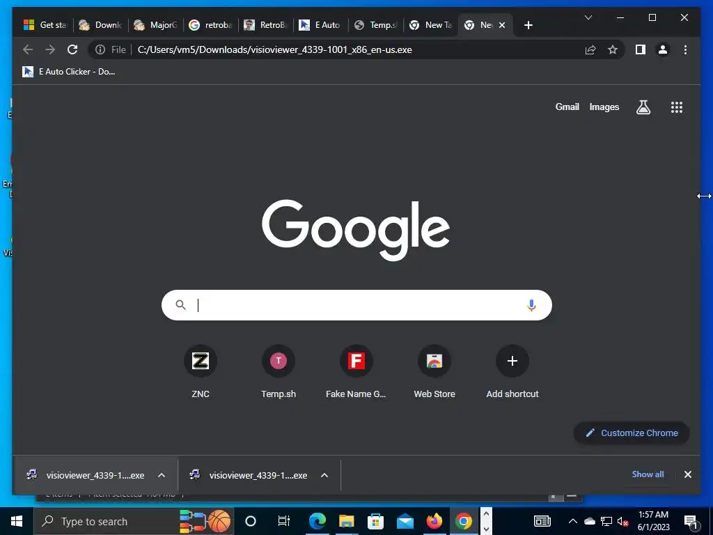Open File Explorer from the taskbar
The height and width of the screenshot is (535, 713).
pyautogui.click(x=346, y=521)
